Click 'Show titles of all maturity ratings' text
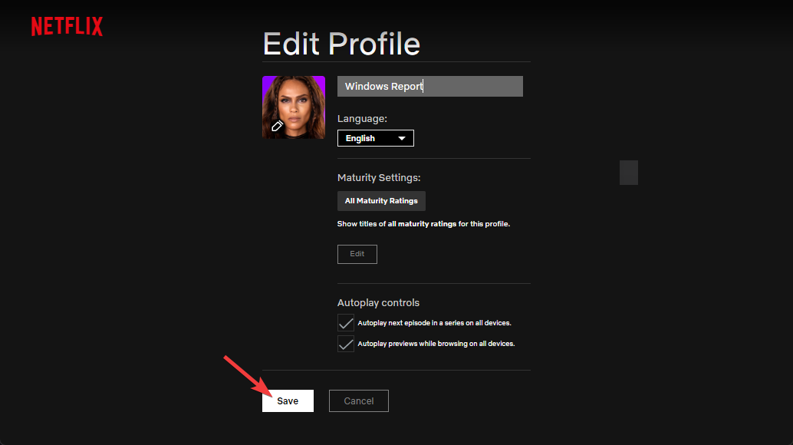This screenshot has width=793, height=445. click(x=423, y=223)
